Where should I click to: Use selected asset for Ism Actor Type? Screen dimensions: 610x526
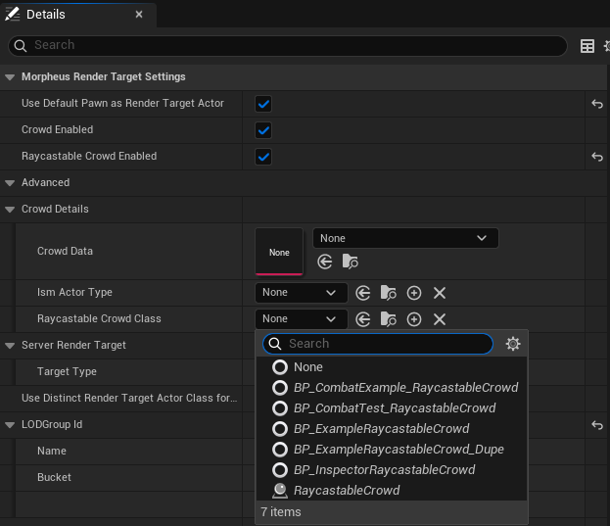pyautogui.click(x=363, y=293)
